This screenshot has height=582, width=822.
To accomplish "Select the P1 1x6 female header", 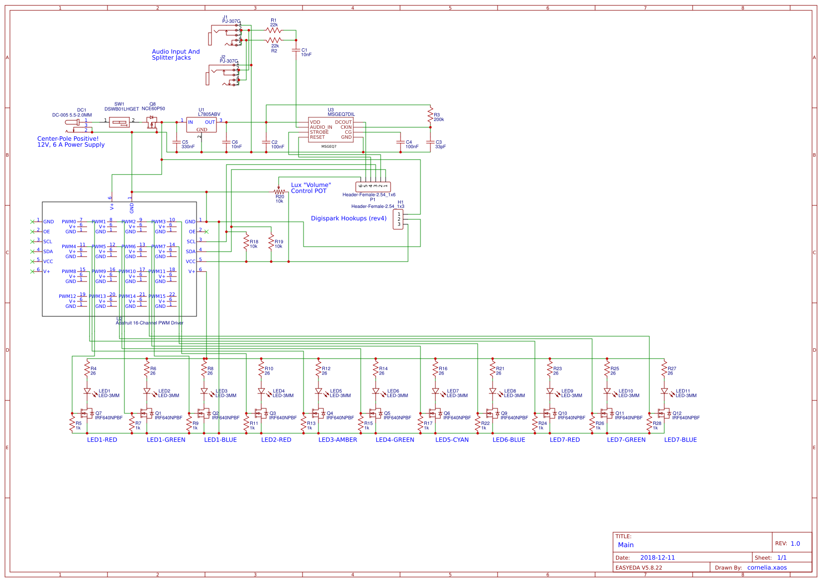I will pyautogui.click(x=373, y=187).
